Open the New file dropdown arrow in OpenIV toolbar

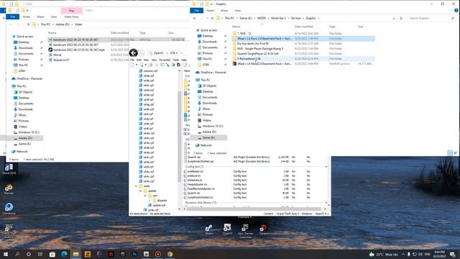[137, 65]
